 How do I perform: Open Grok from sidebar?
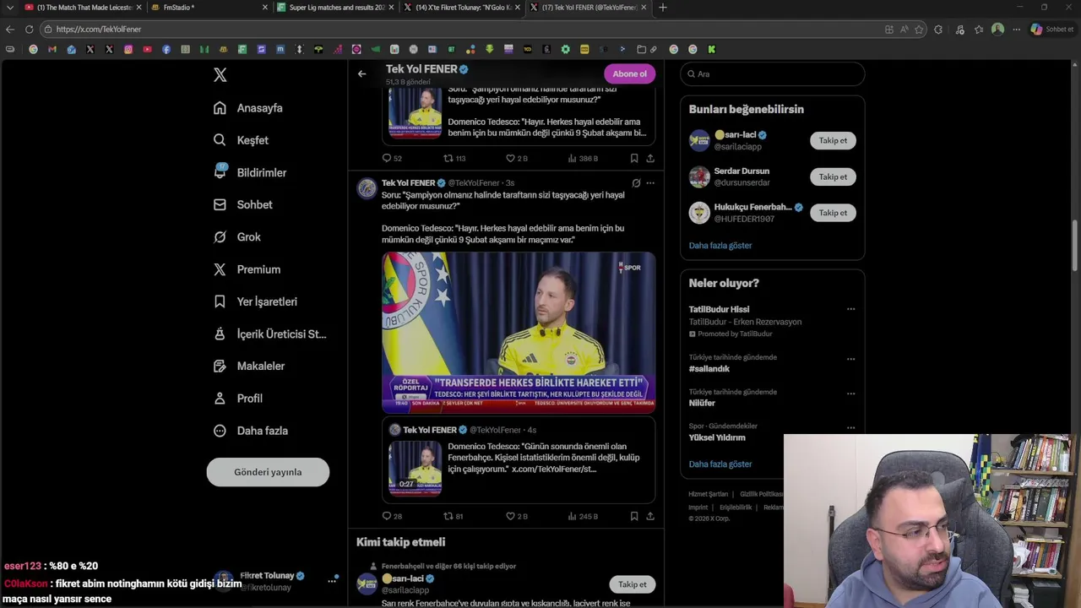point(237,237)
